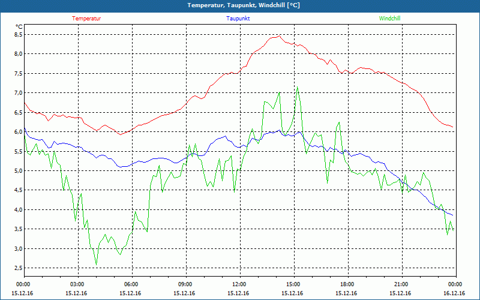
Task: Click the °C unit label on the axis
Action: pos(19,27)
